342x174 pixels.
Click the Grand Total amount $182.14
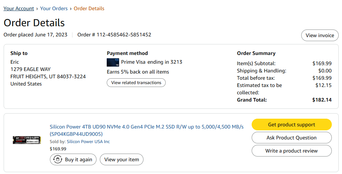click(322, 100)
